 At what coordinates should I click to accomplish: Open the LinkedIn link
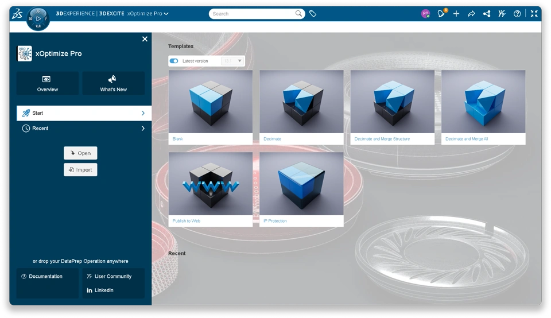[100, 290]
